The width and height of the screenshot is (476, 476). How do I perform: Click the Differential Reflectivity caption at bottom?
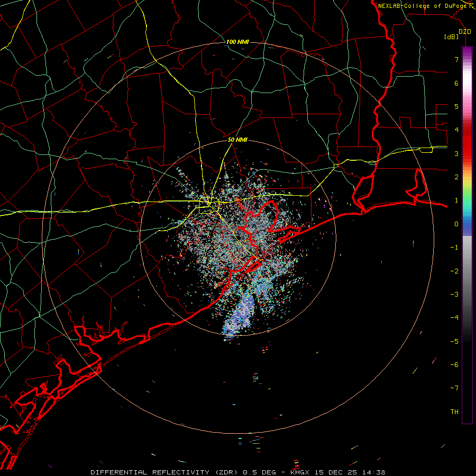(x=237, y=472)
